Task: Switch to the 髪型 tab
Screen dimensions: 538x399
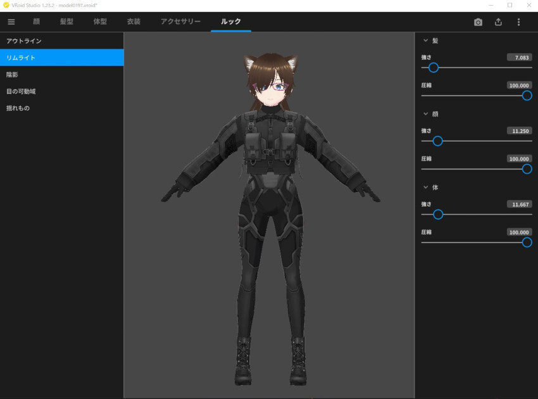Action: coord(66,22)
